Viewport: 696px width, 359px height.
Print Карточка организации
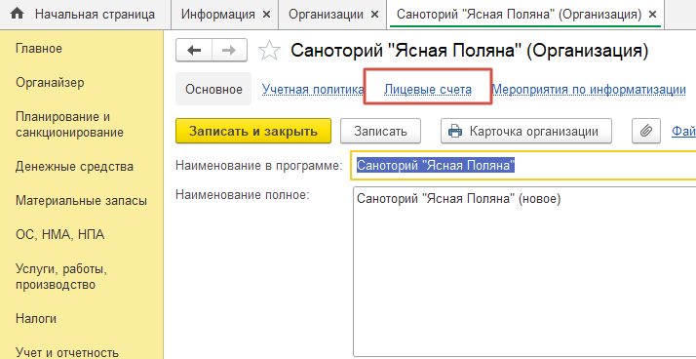point(526,131)
